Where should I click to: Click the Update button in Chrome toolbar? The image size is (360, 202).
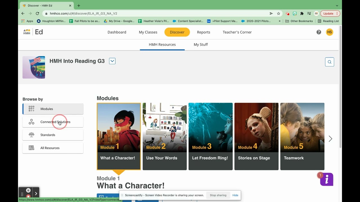pos(330,13)
